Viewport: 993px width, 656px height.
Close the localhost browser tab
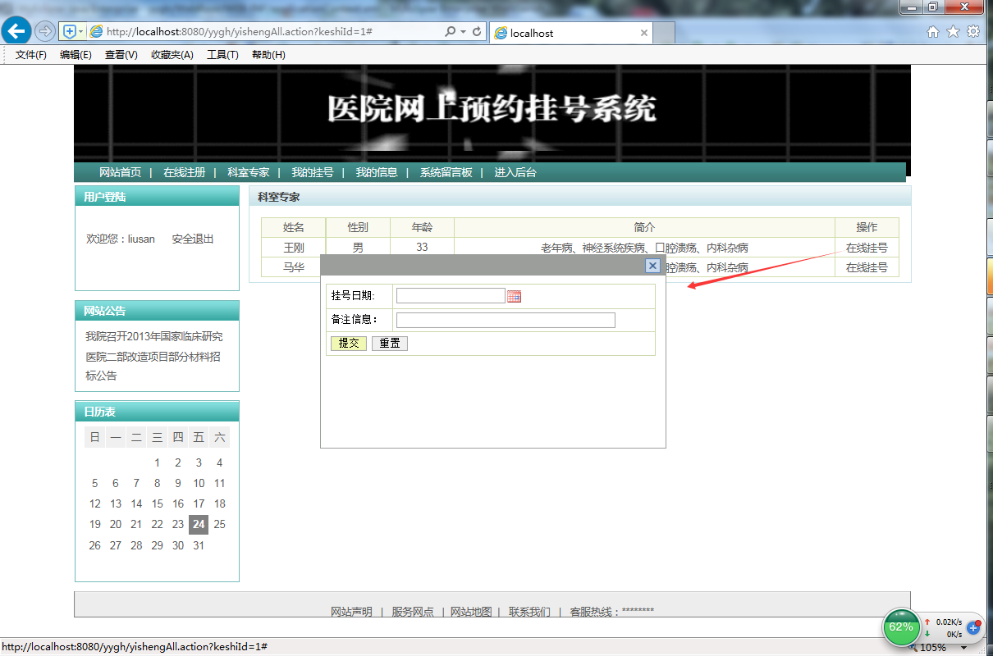(x=644, y=34)
